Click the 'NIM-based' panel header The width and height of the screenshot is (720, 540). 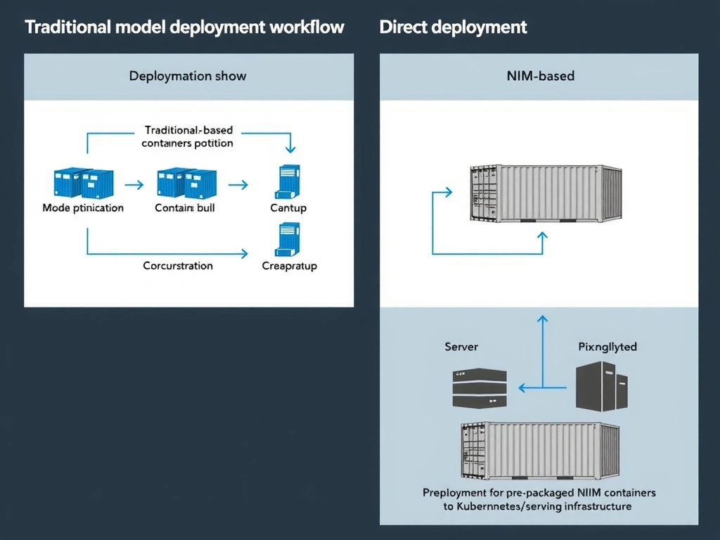click(x=539, y=77)
